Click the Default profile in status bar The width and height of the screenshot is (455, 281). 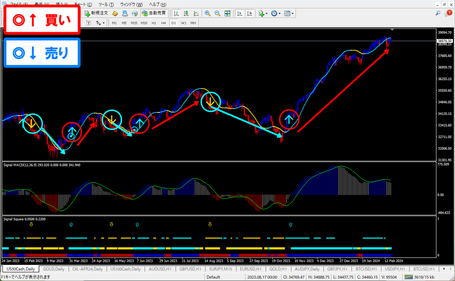click(x=213, y=277)
